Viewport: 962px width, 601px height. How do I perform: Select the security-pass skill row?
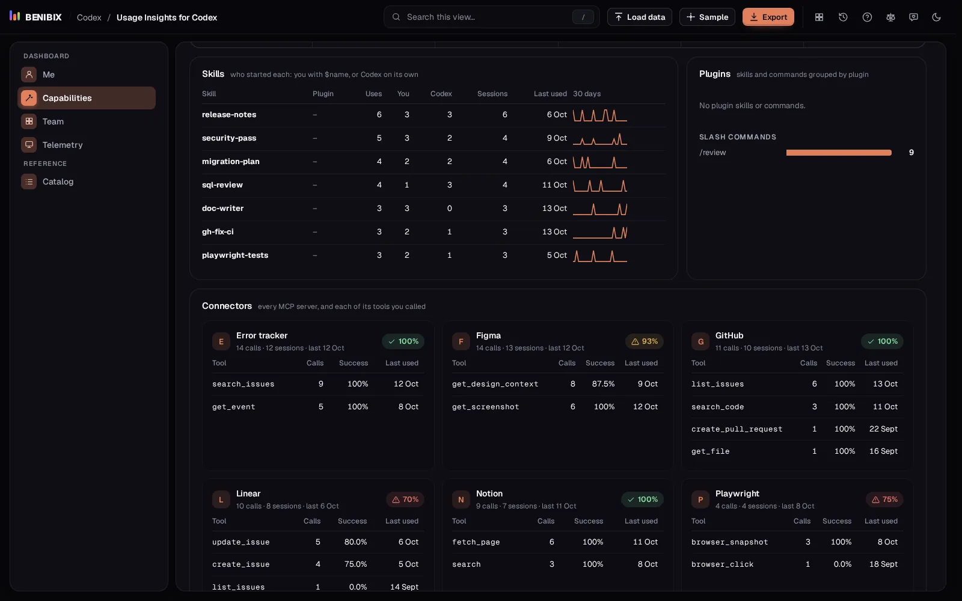[x=434, y=138]
